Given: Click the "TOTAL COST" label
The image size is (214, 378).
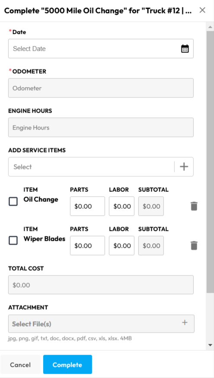Looking at the screenshot, I should click(x=26, y=268).
